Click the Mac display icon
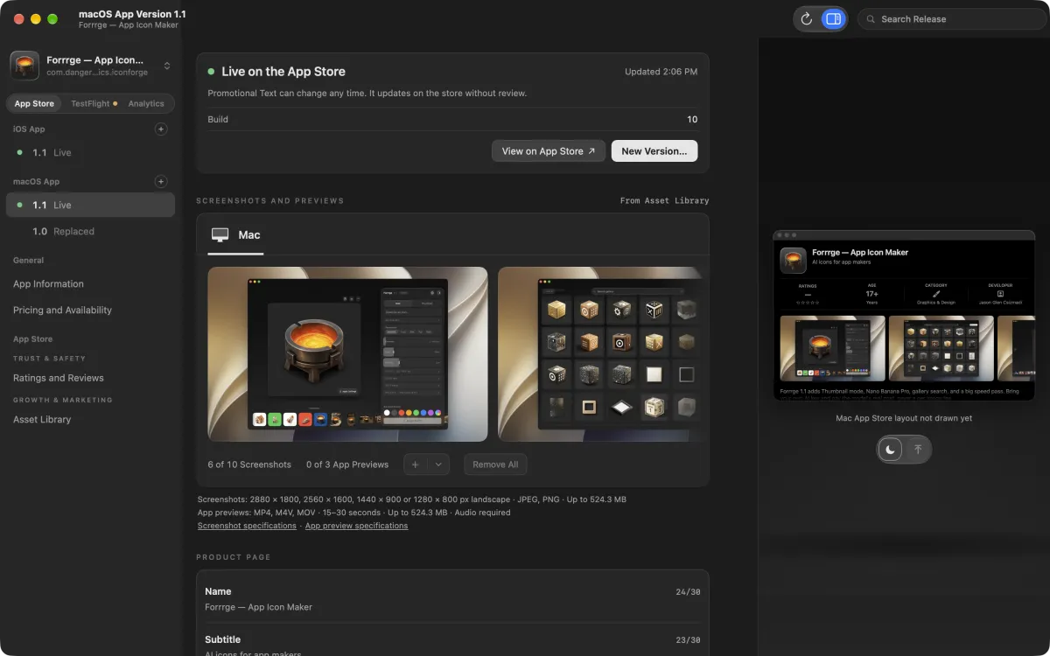The image size is (1050, 656). tap(220, 235)
